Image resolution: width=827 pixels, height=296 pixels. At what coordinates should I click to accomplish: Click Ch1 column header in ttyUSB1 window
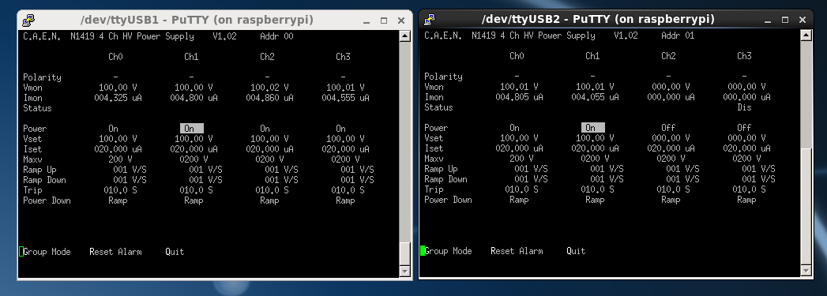pyautogui.click(x=191, y=57)
